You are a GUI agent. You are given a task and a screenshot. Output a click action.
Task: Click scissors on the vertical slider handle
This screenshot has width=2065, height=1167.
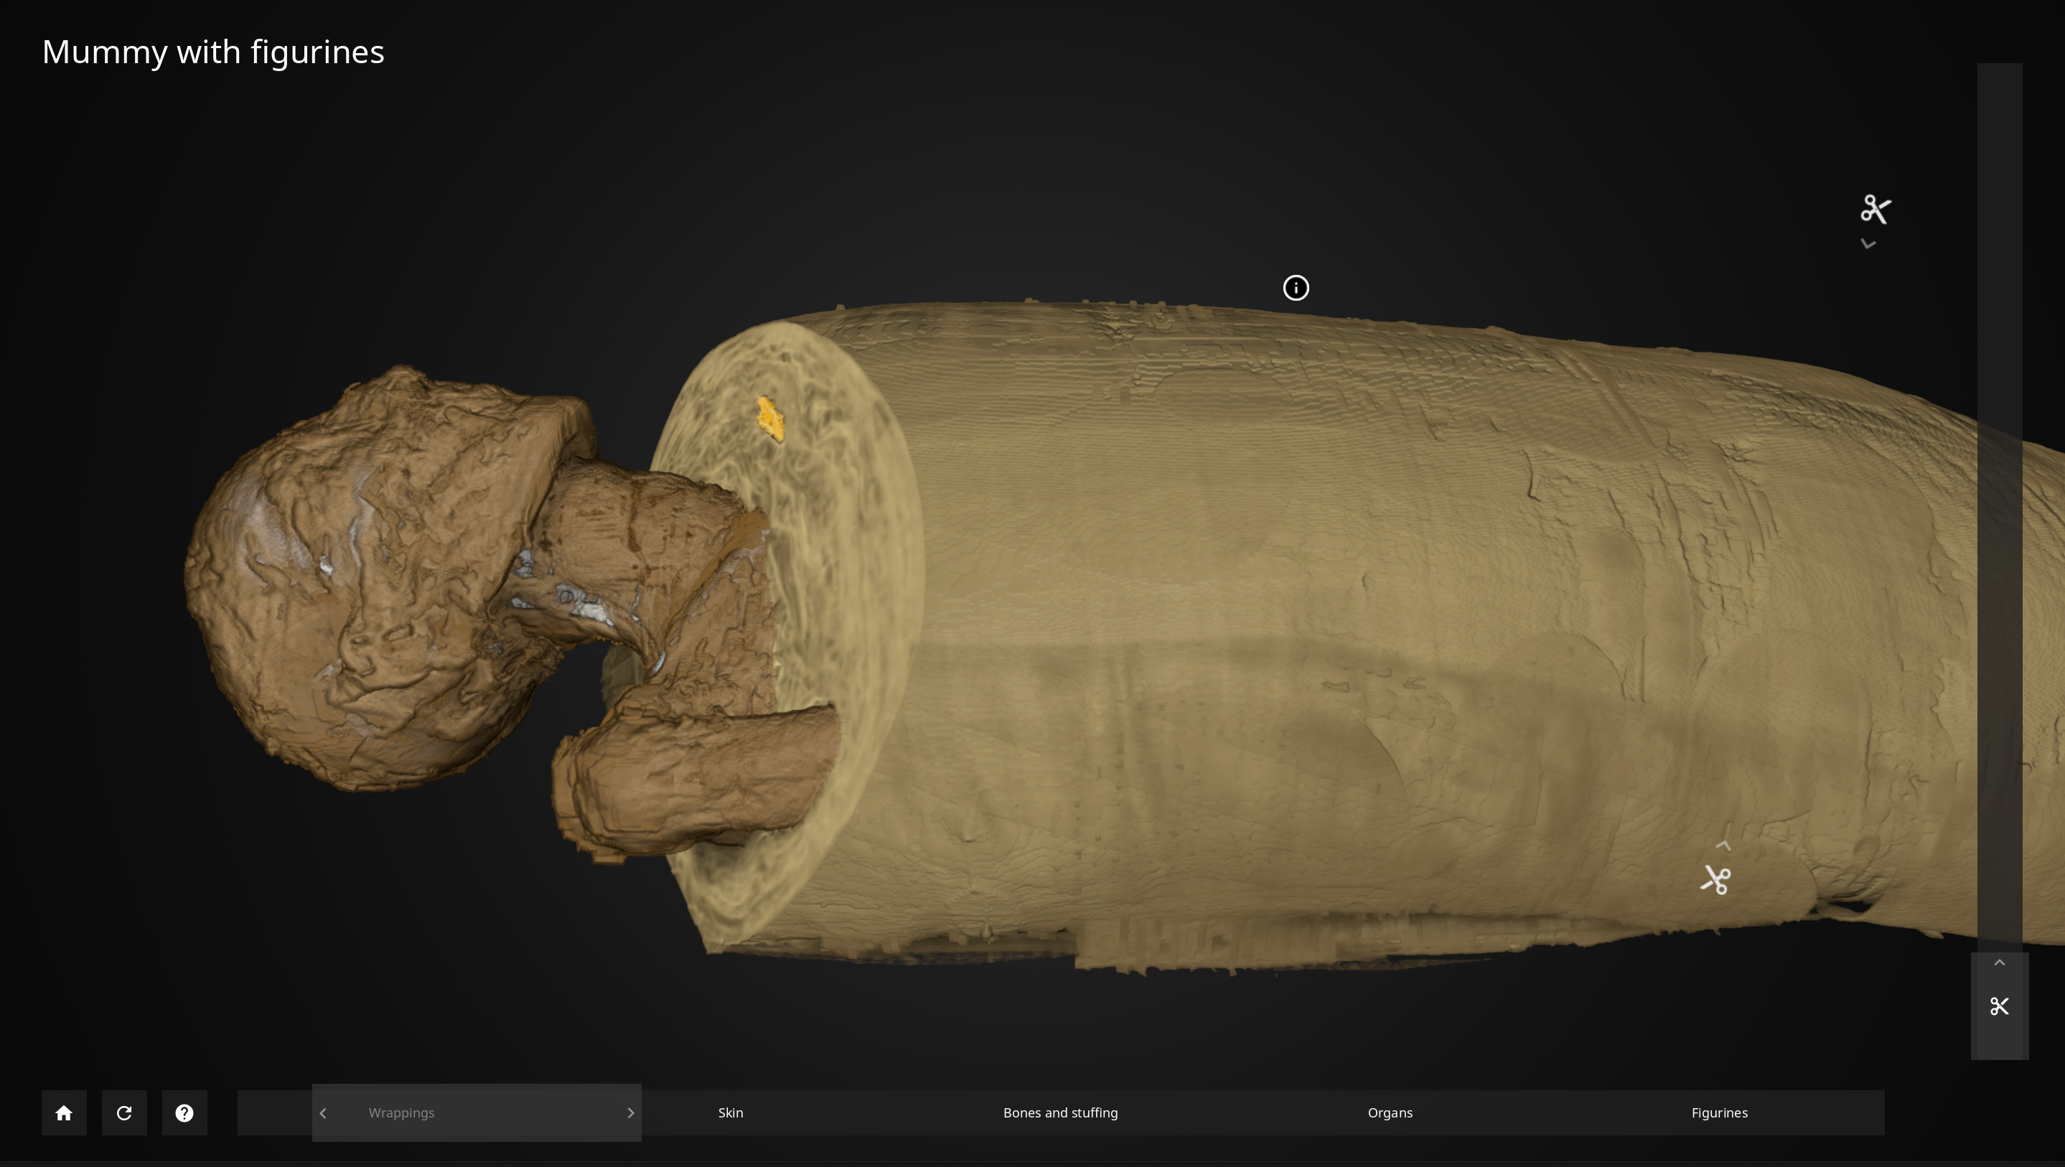tap(1998, 1006)
